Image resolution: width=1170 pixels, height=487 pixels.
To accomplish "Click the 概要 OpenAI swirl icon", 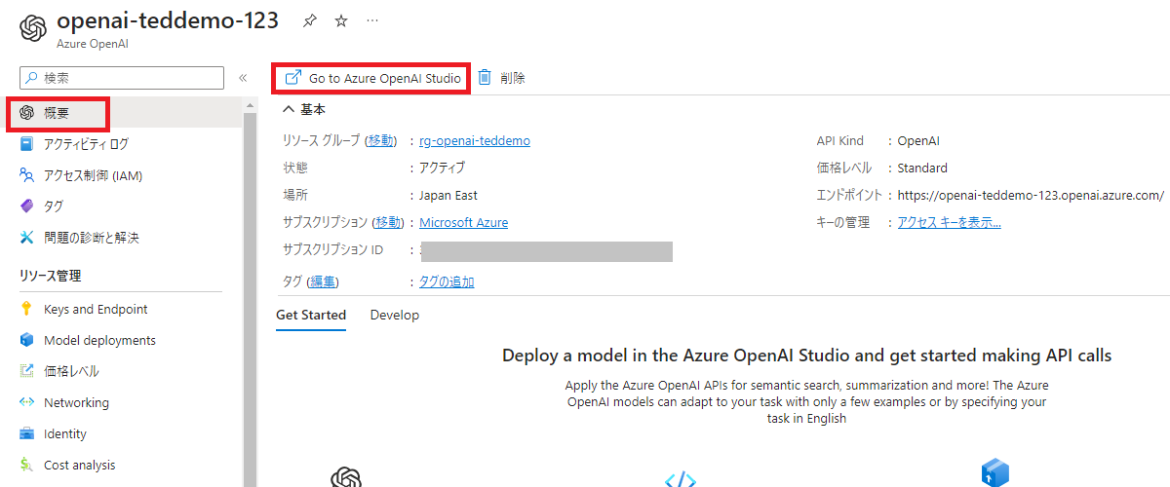I will (x=26, y=113).
